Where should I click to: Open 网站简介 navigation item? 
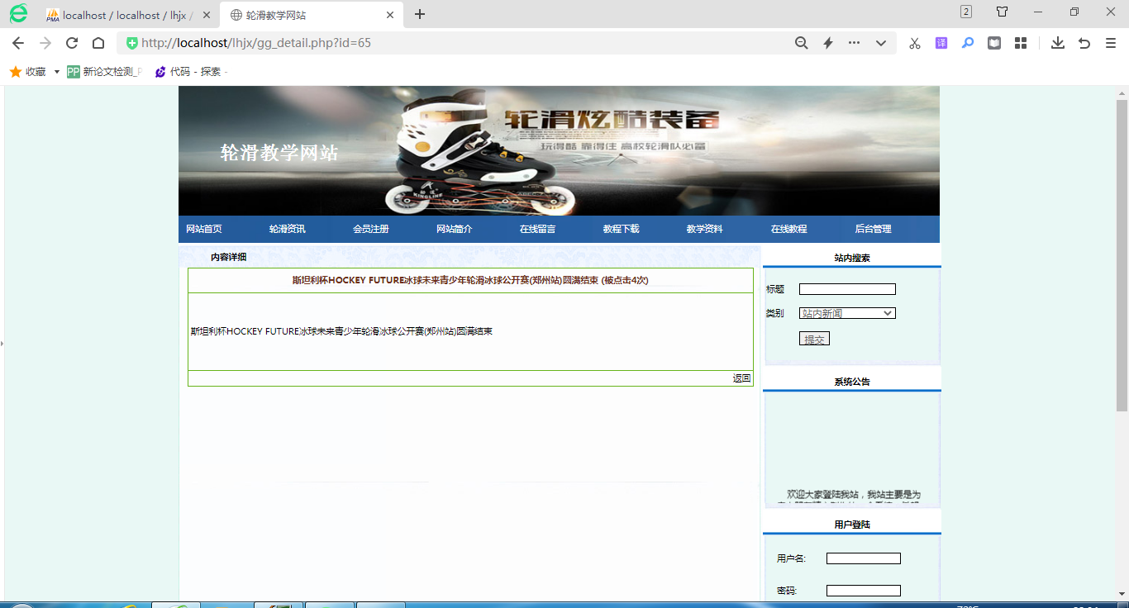[x=455, y=229]
